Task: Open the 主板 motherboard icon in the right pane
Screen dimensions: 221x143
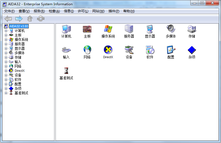Action: [87, 29]
